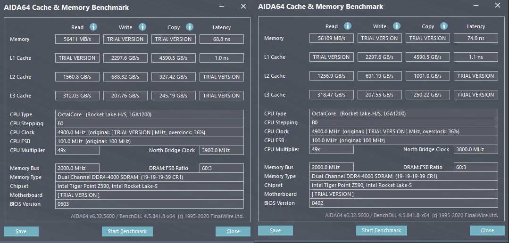
Task: Close right window with title bar X
Action: 498,6
